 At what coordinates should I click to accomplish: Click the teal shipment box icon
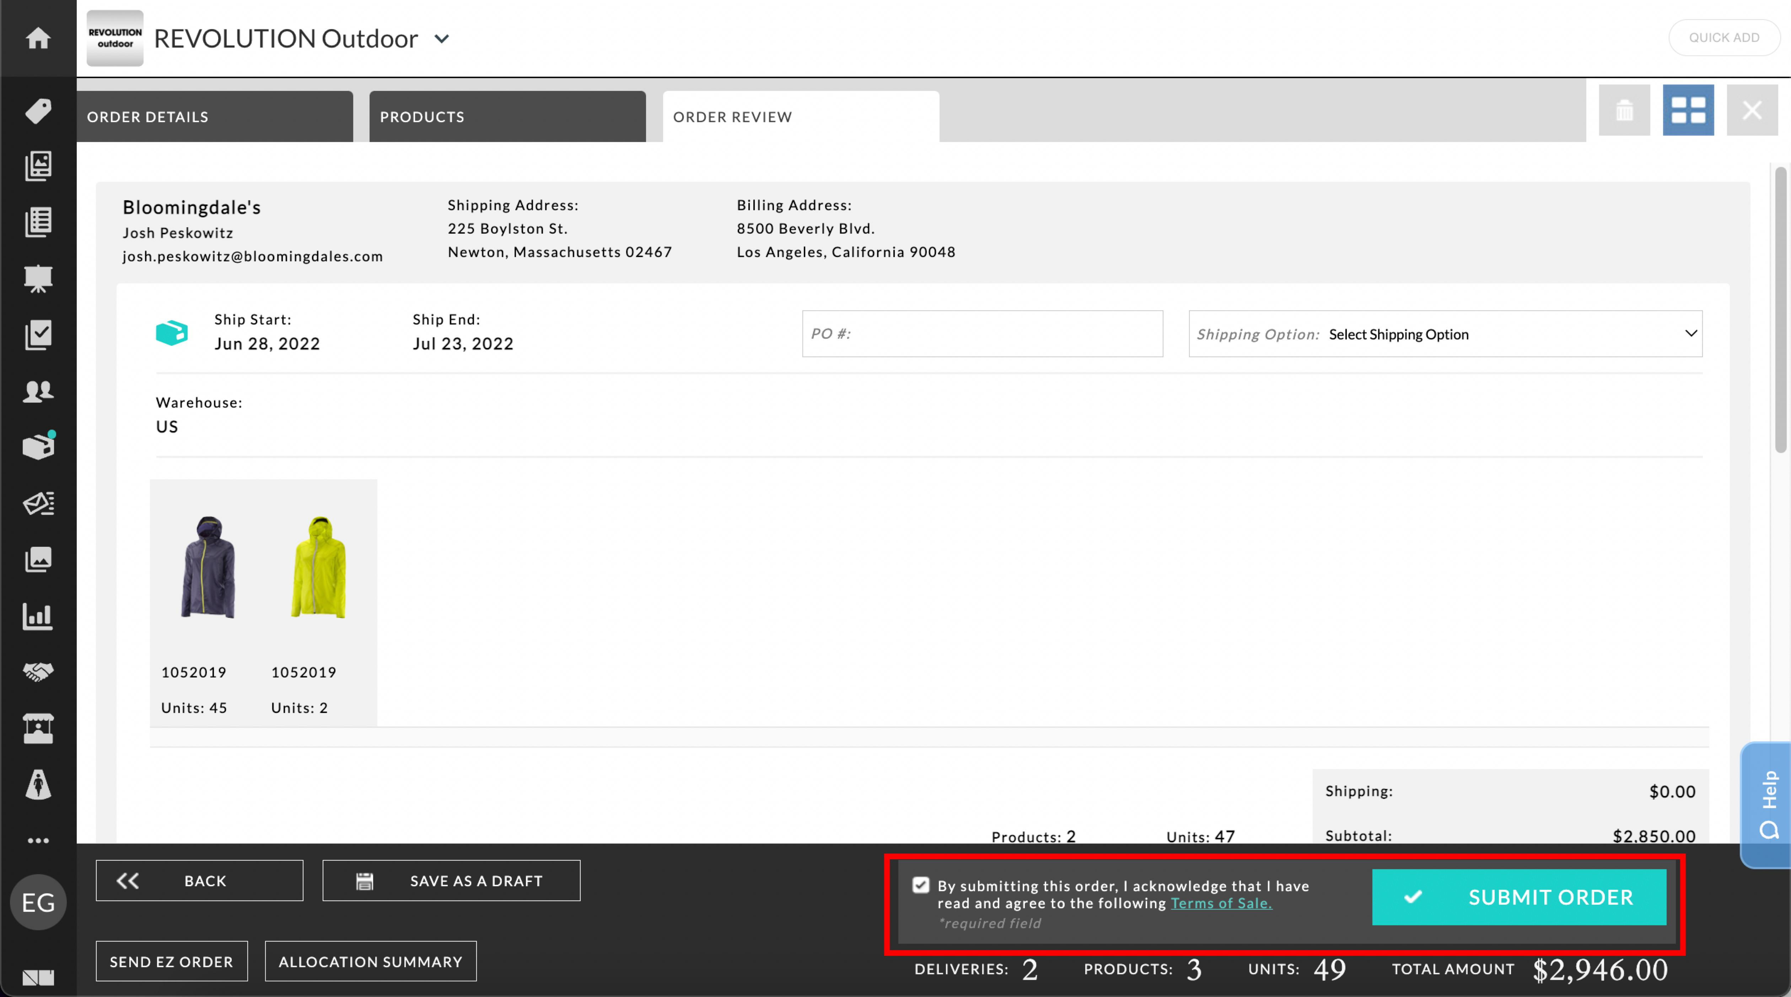click(x=172, y=332)
